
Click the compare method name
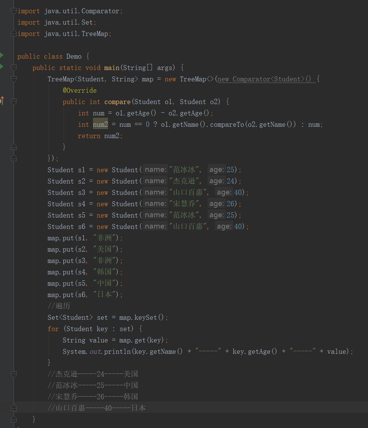point(118,102)
